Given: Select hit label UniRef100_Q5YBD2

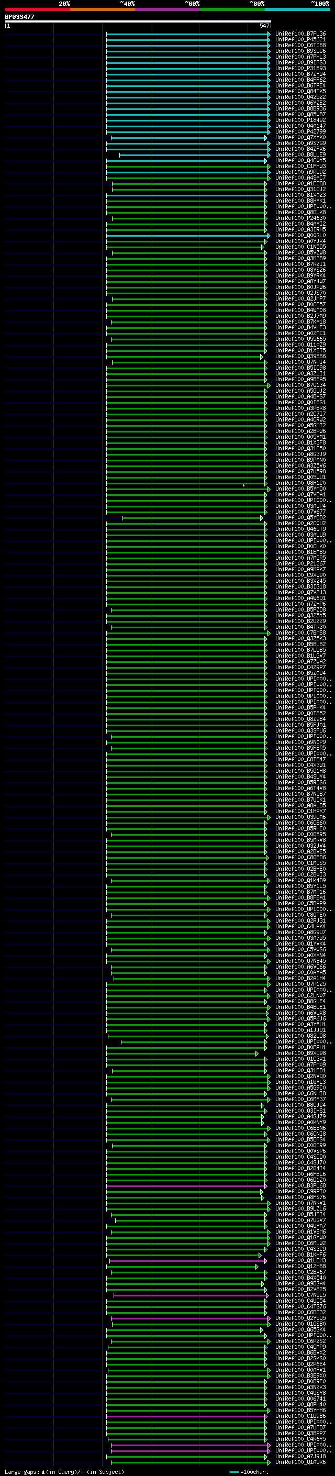Looking at the screenshot, I should click(300, 517).
